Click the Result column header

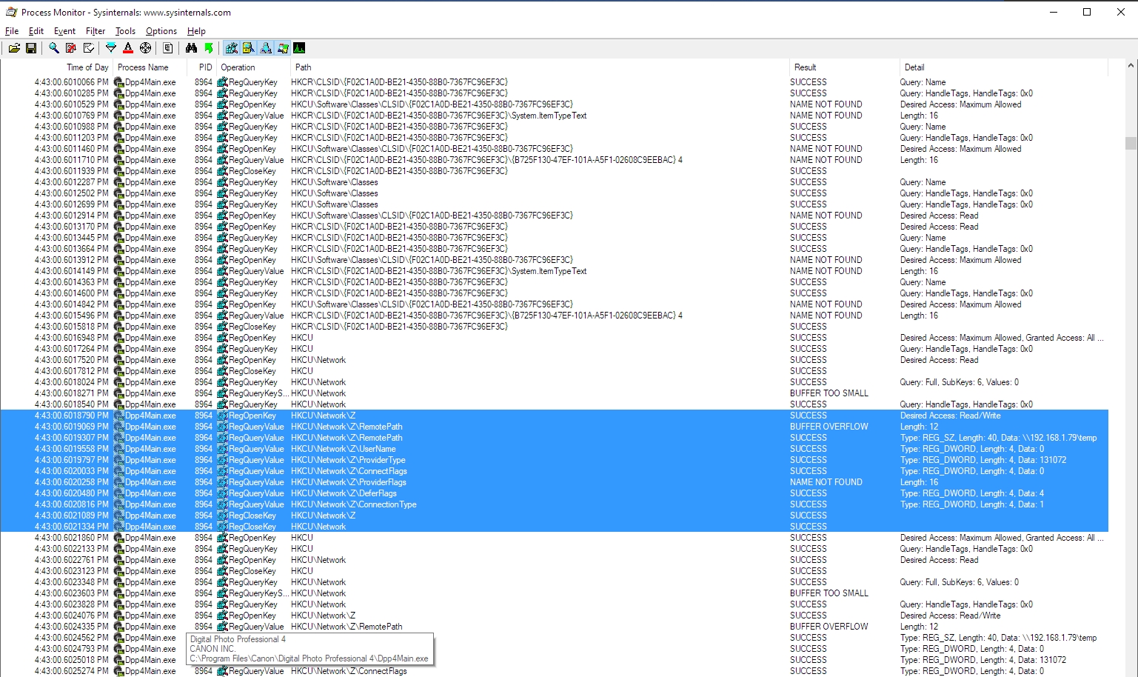[805, 67]
